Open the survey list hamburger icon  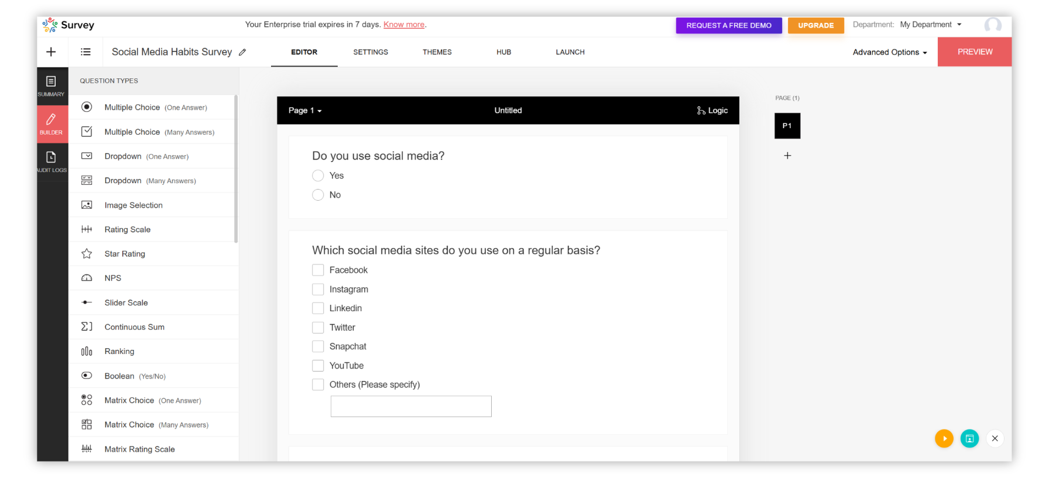pos(85,52)
